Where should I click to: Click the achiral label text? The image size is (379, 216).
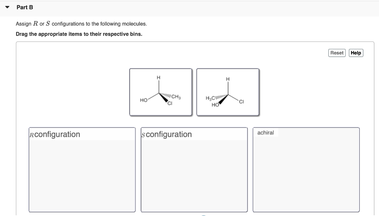(266, 132)
